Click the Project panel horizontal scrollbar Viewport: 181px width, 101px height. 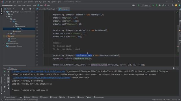tap(14, 66)
